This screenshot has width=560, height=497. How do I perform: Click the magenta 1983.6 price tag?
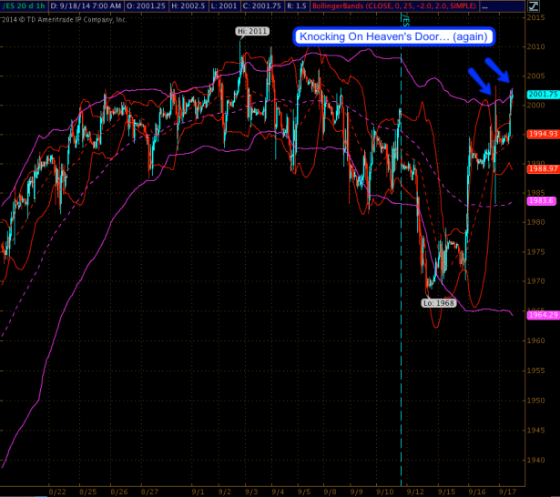540,201
